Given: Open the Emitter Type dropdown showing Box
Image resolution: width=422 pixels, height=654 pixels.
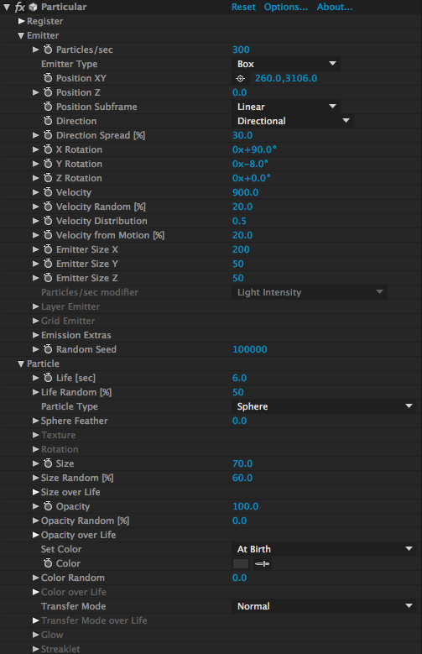Looking at the screenshot, I should [286, 64].
